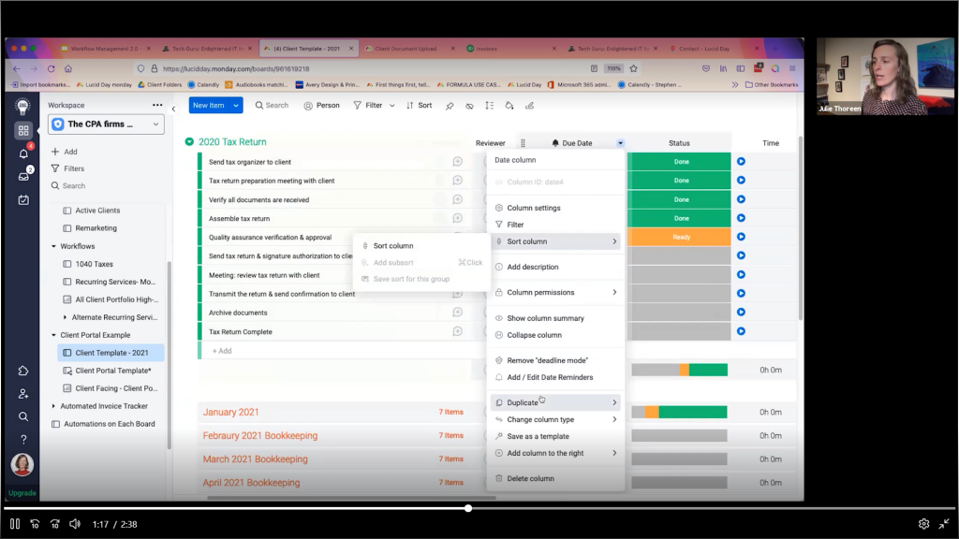Open the Due Date column dropdown arrow

(x=620, y=143)
